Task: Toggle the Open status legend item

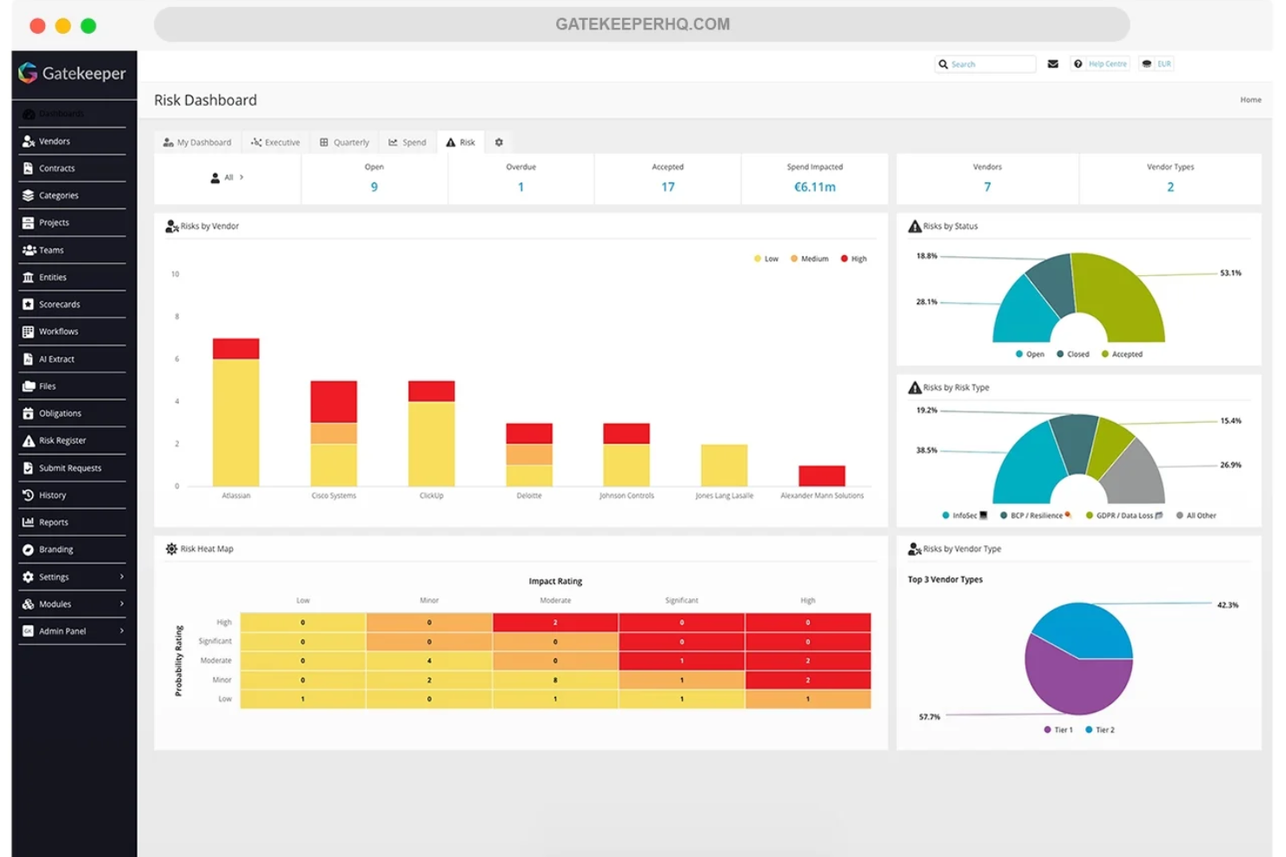Action: pos(1030,354)
